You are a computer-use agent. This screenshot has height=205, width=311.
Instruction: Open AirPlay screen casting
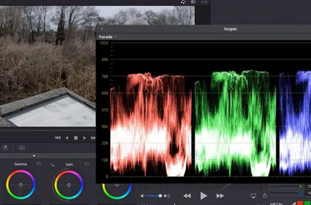(253, 196)
